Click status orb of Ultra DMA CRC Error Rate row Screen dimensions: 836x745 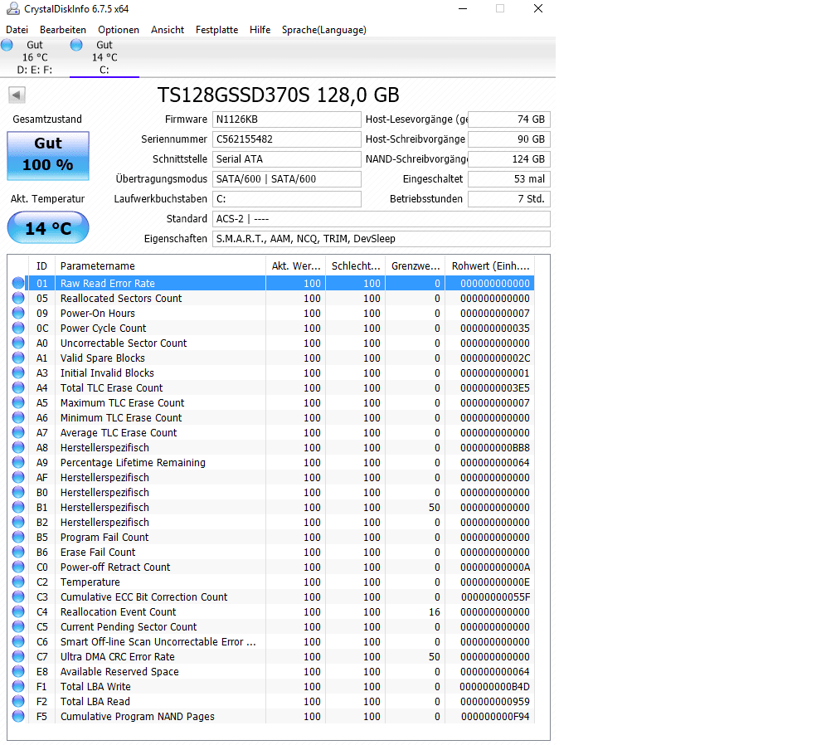(x=18, y=656)
